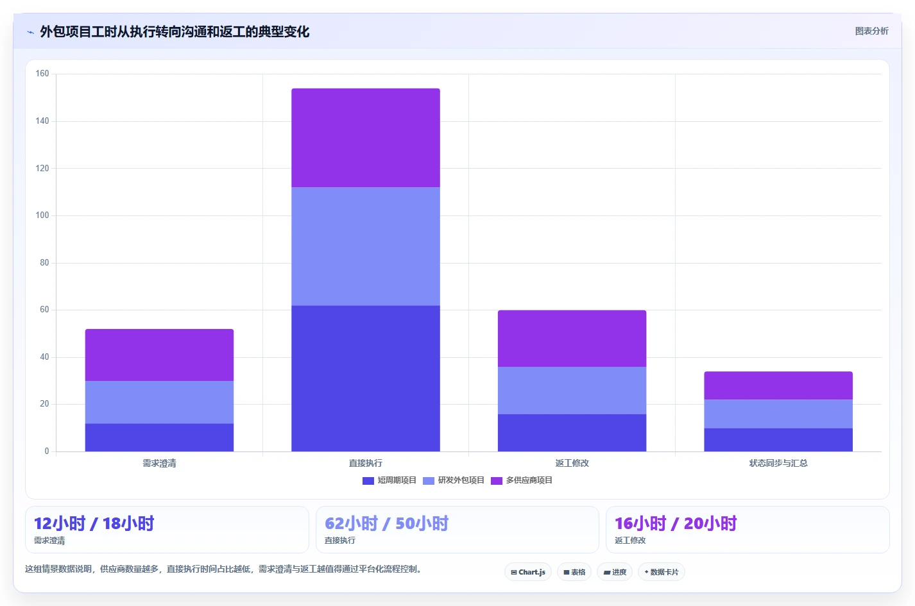This screenshot has width=915, height=606.
Task: Click the 研发外包项目 legend color box
Action: click(429, 481)
